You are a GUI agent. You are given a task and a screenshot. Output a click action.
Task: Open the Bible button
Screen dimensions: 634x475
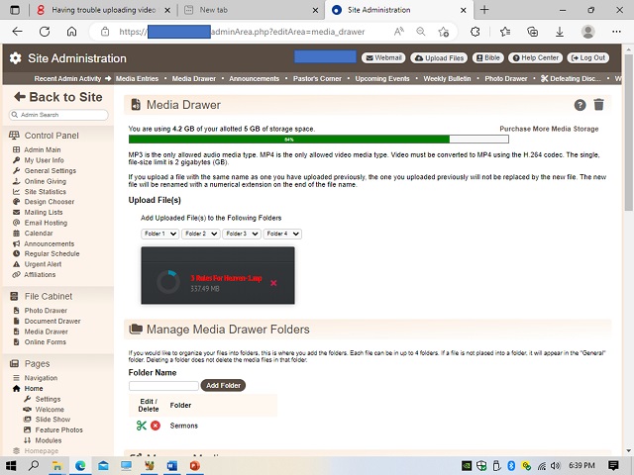(x=488, y=58)
